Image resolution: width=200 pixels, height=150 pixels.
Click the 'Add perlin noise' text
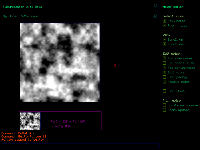click(181, 68)
